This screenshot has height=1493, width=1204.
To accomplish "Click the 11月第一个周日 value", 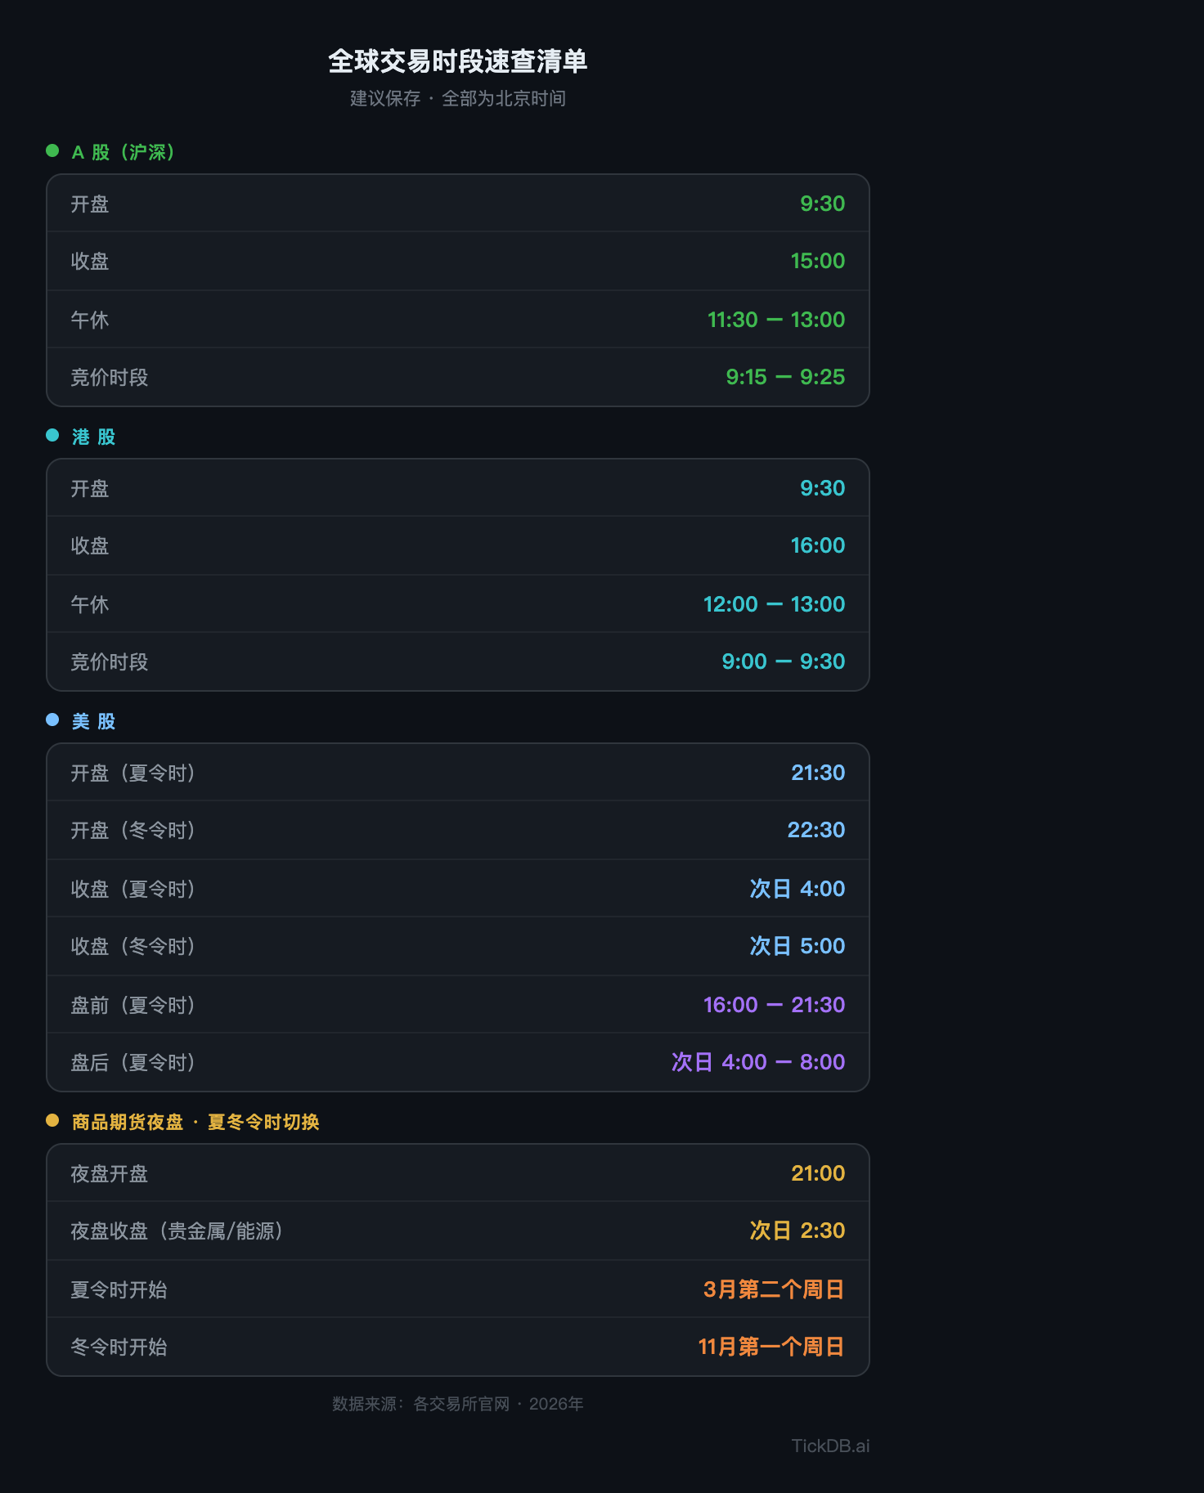I will 771,1347.
